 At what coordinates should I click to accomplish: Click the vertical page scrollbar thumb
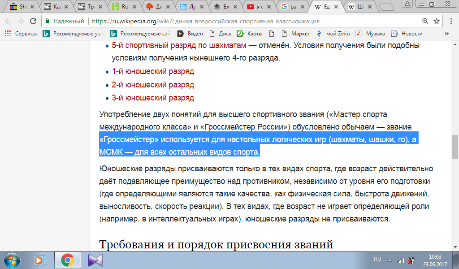[x=455, y=147]
